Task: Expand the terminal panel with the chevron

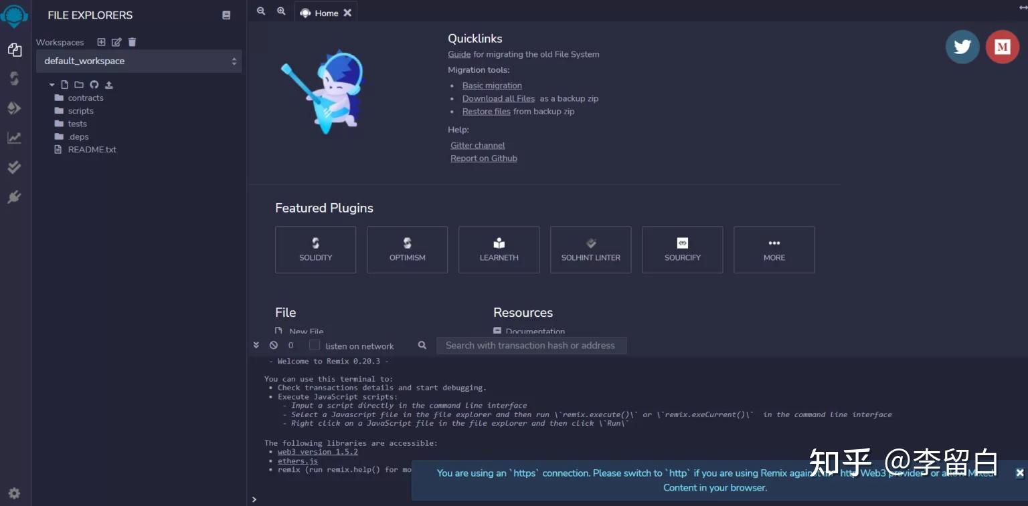Action: (256, 345)
